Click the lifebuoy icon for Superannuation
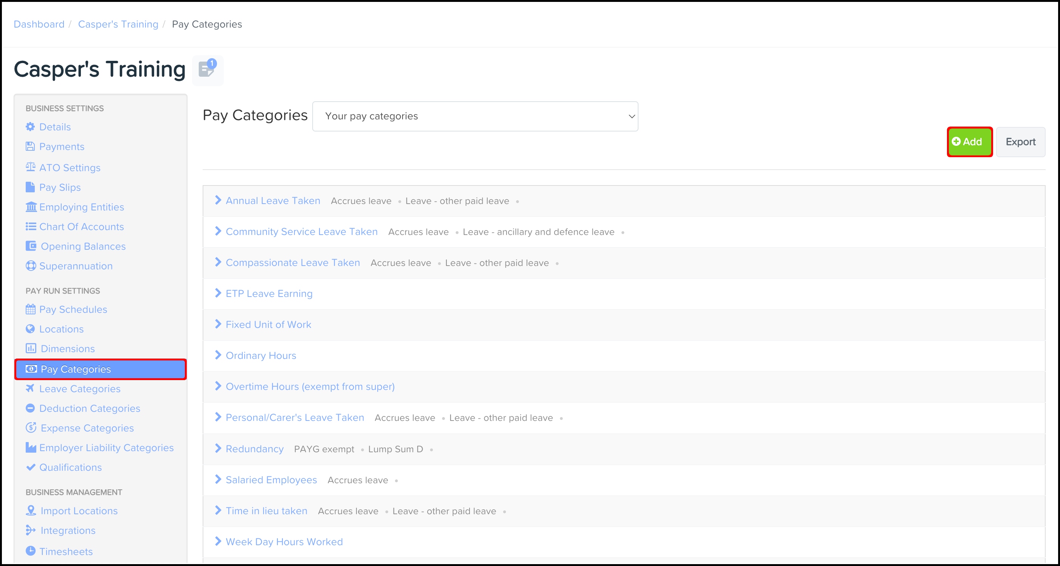The image size is (1060, 566). (31, 266)
